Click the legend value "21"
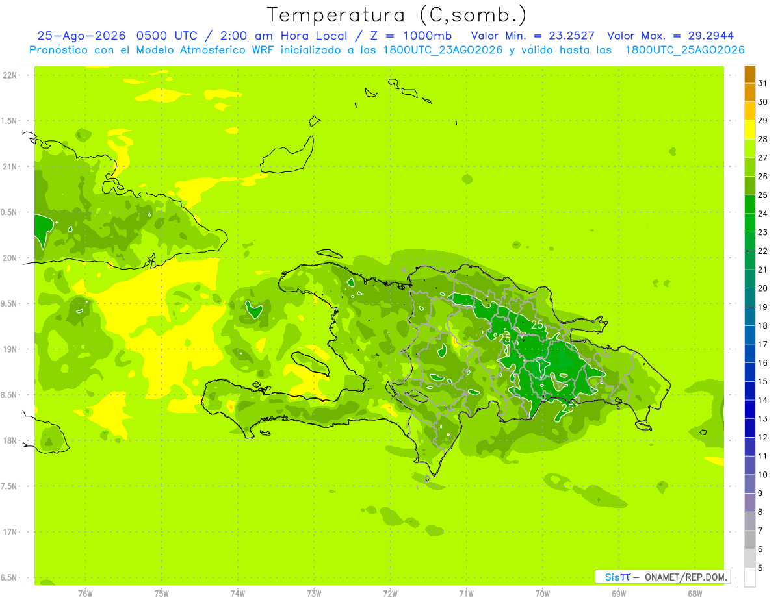Image resolution: width=780 pixels, height=602 pixels. coord(763,270)
